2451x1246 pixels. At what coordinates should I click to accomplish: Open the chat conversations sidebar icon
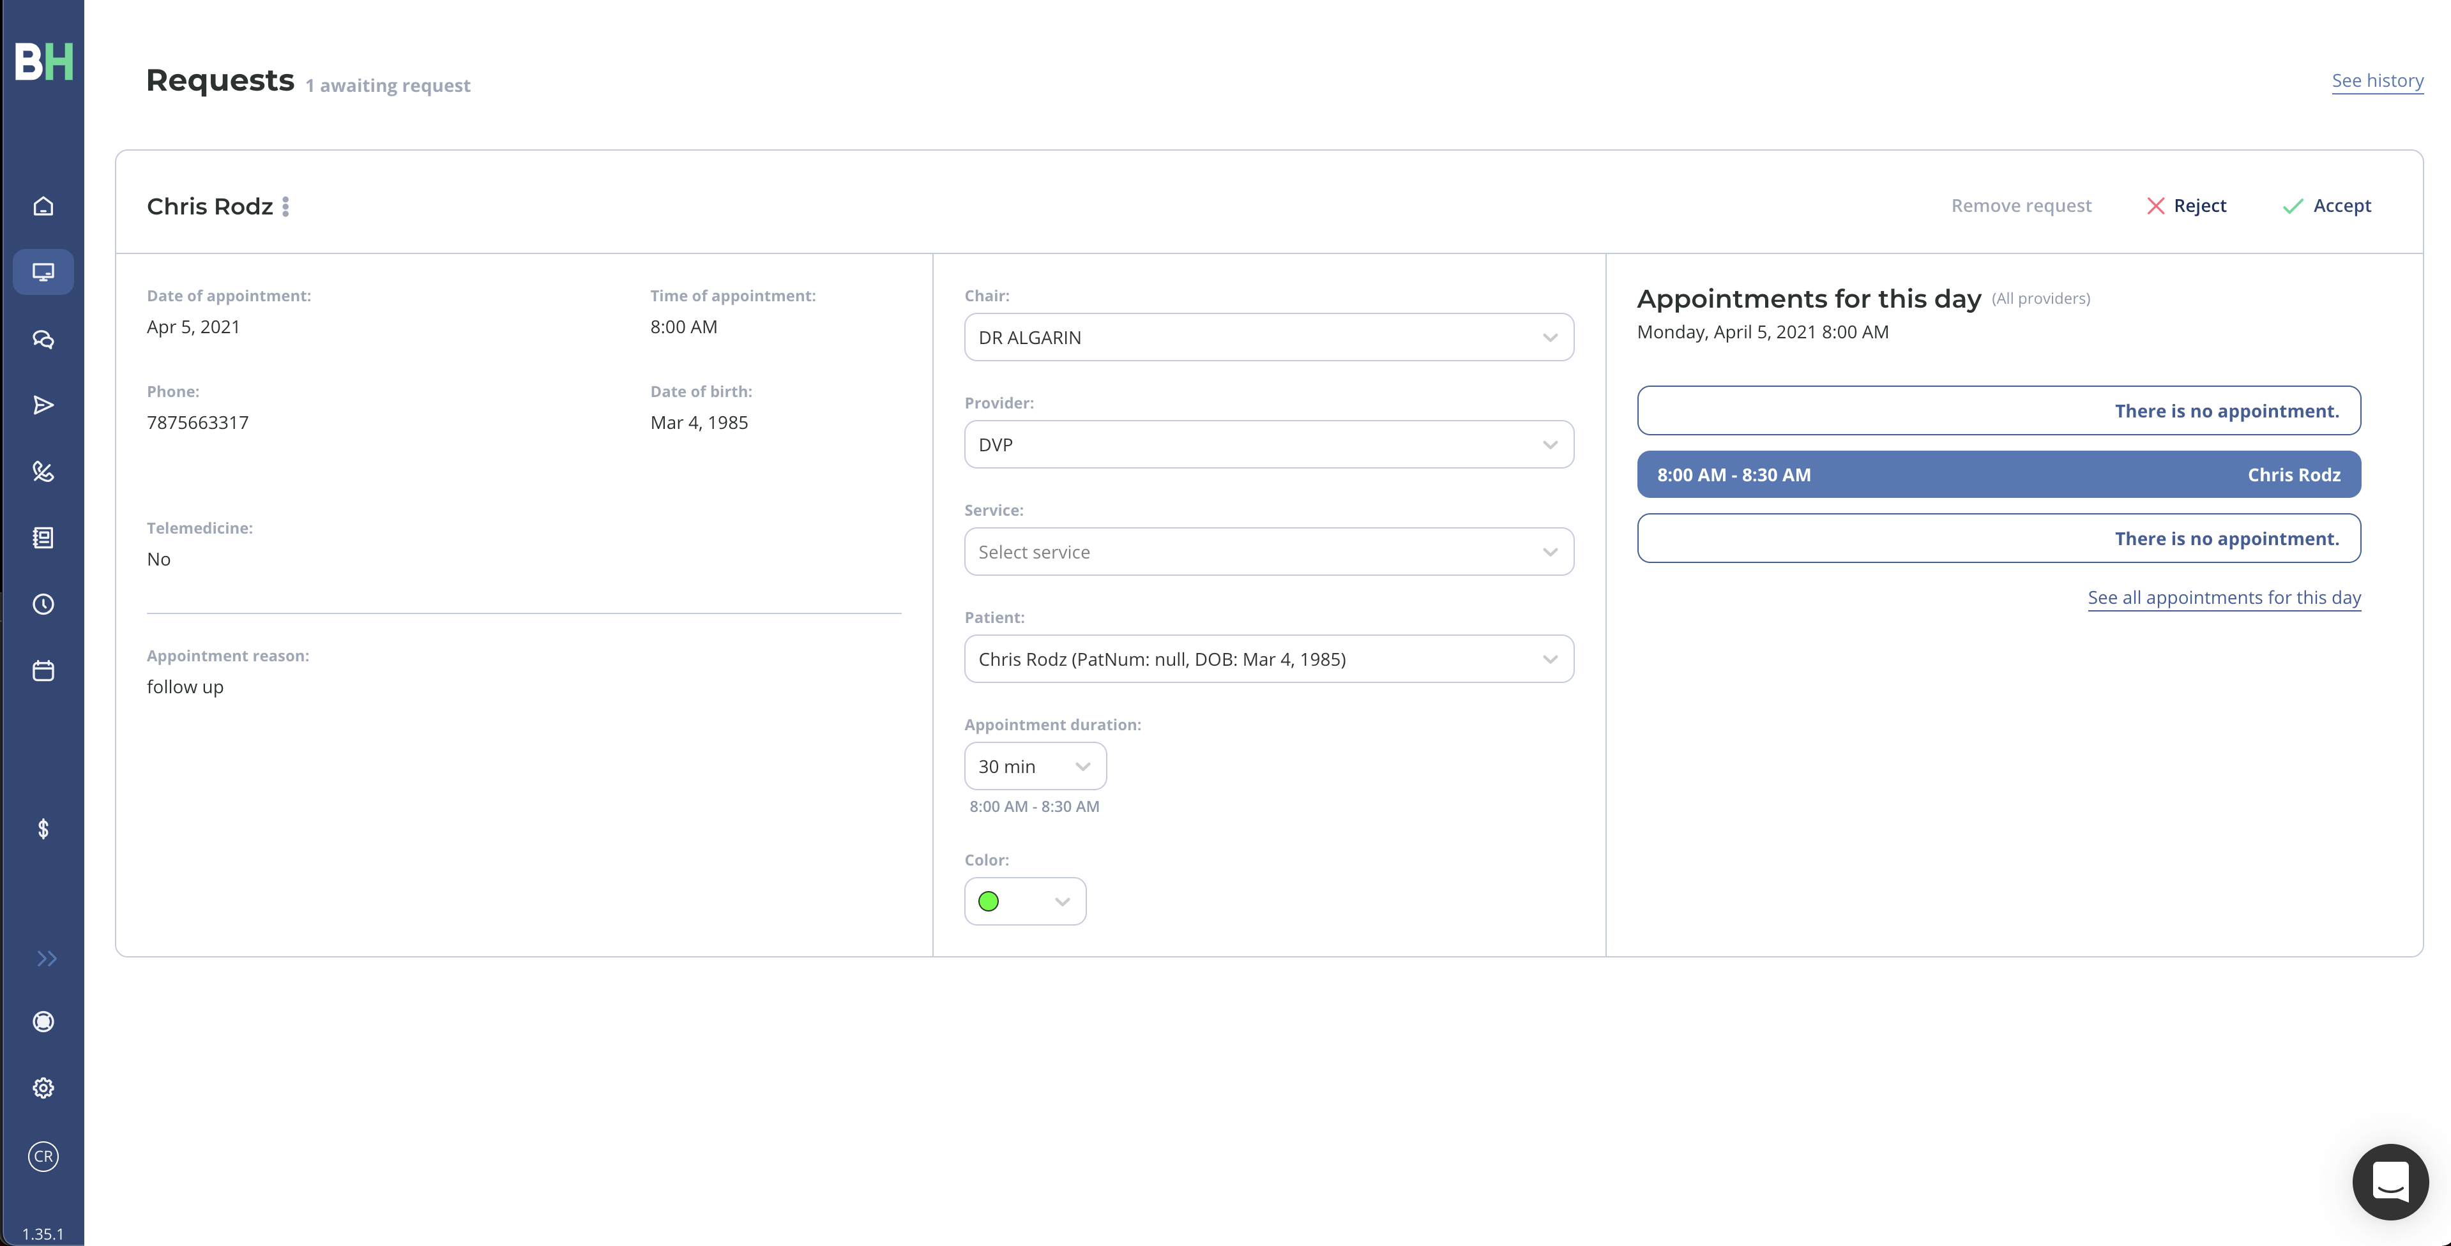point(43,338)
